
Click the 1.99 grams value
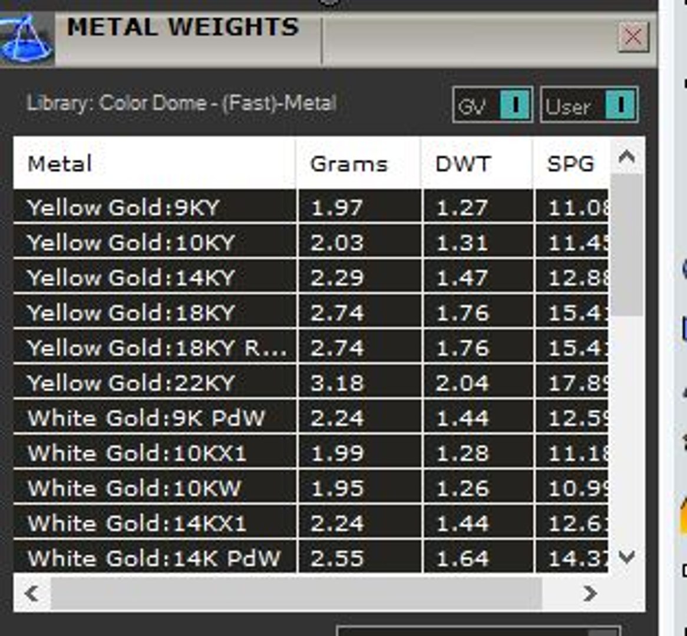[336, 453]
